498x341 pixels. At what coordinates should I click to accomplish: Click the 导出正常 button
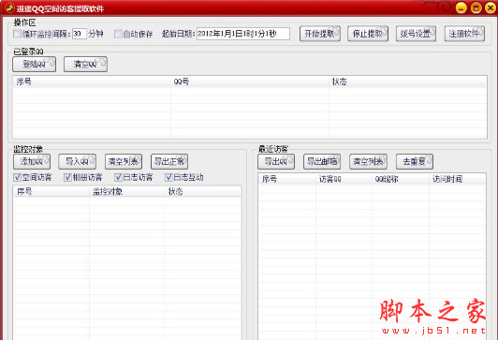tap(169, 161)
